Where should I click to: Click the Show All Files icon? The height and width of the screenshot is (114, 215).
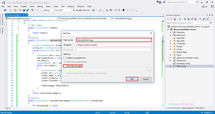(196, 19)
